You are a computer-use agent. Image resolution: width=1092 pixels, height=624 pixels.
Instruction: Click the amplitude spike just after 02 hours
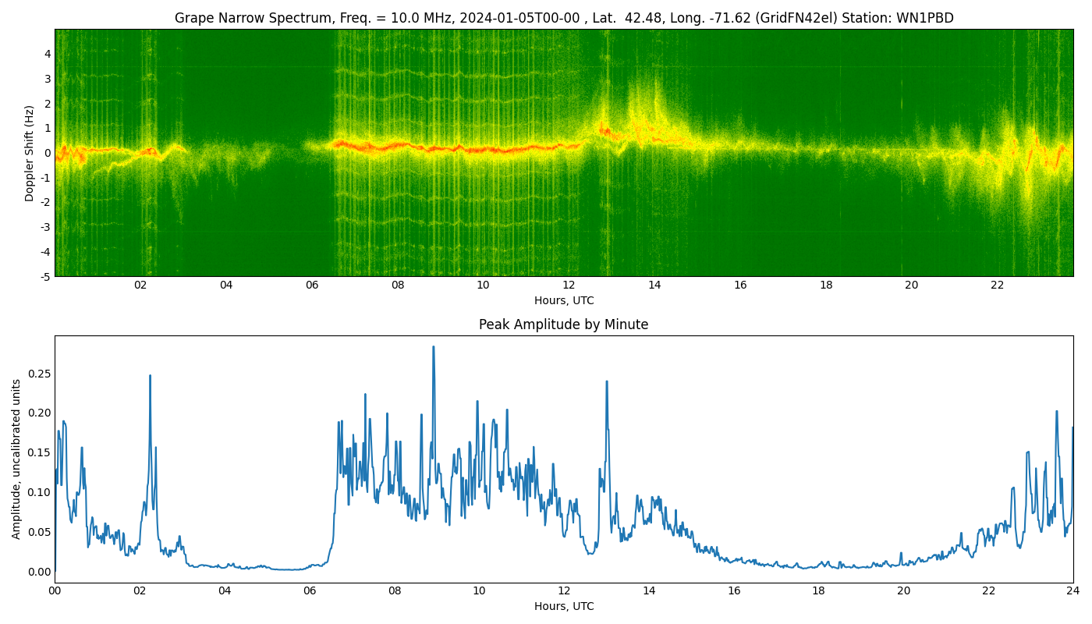(150, 376)
